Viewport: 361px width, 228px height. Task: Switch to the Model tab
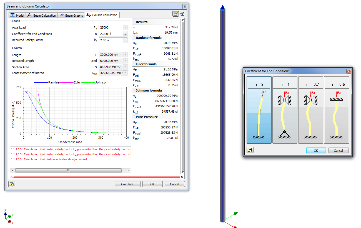[17, 15]
